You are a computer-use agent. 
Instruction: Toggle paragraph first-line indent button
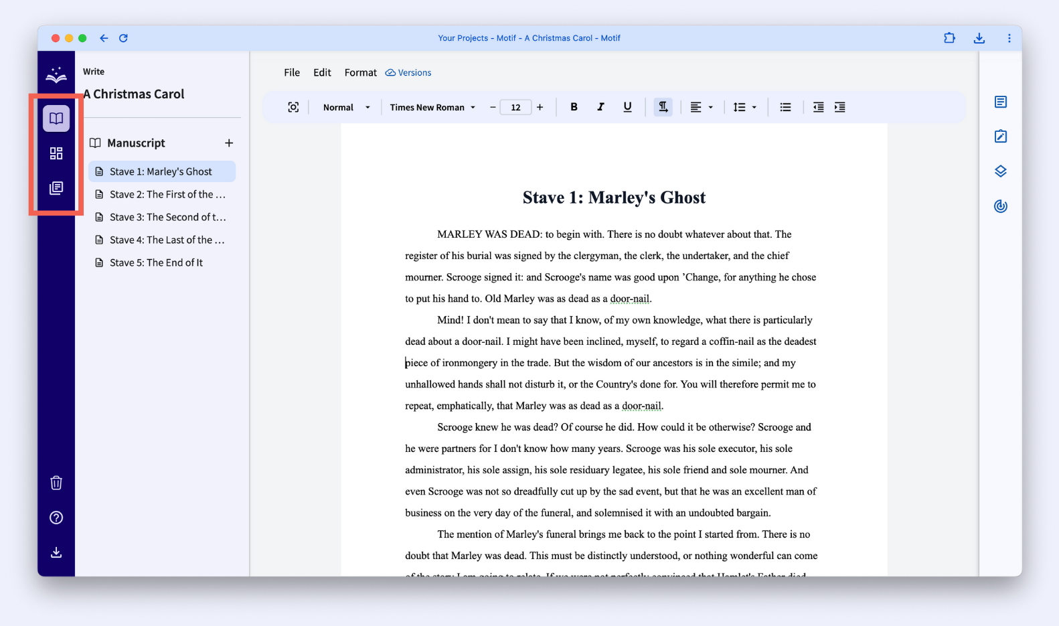click(x=663, y=107)
